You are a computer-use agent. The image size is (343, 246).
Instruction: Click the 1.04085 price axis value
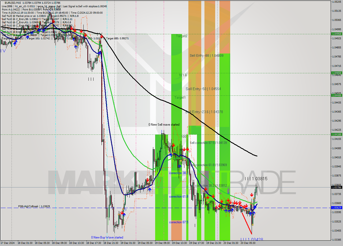337,148
